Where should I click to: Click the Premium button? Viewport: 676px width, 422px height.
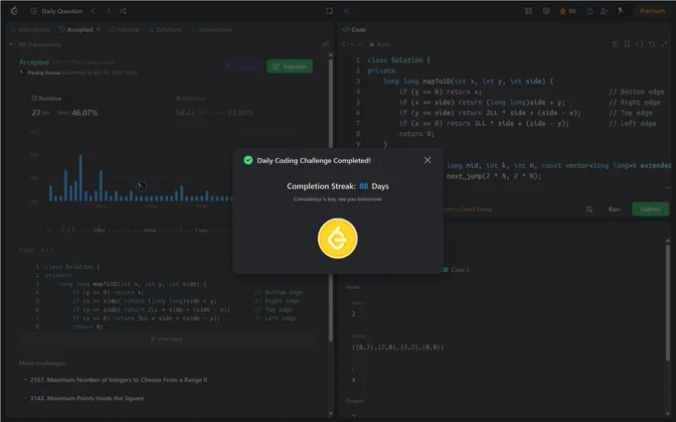pyautogui.click(x=652, y=11)
